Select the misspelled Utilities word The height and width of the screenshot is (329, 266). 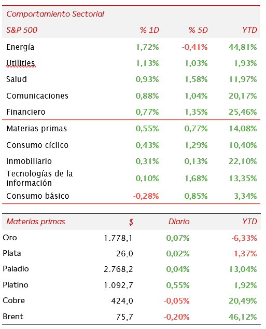[21, 63]
